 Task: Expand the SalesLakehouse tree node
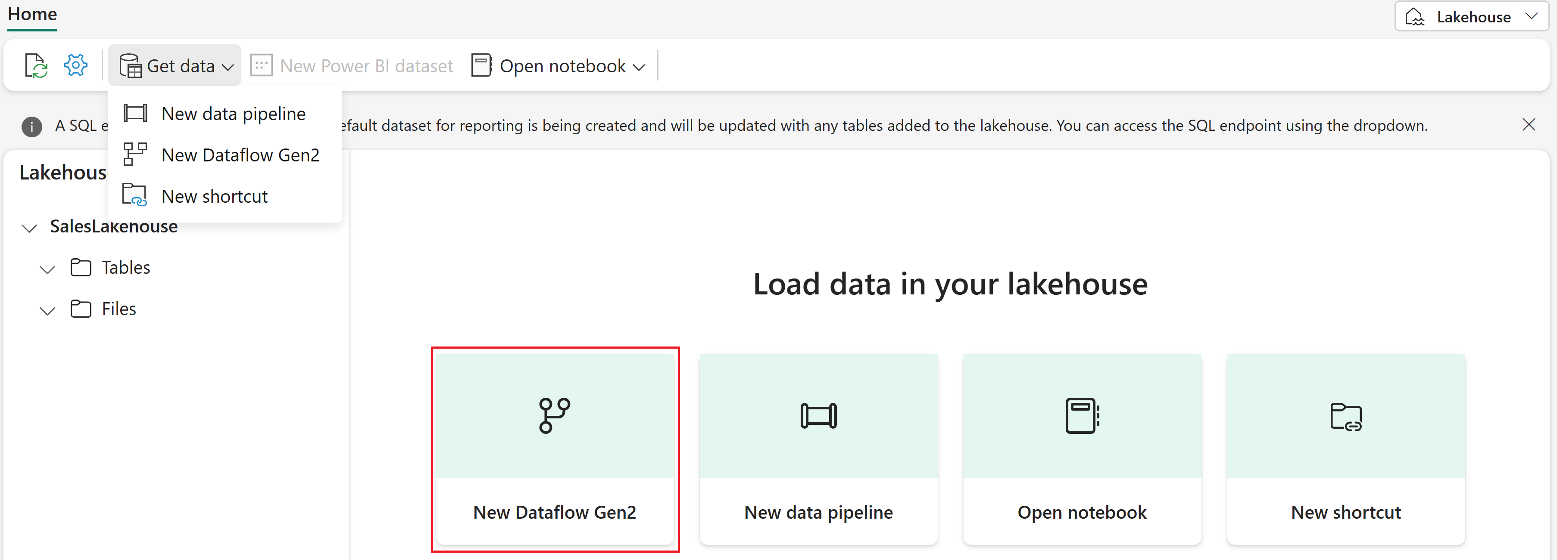pos(29,227)
